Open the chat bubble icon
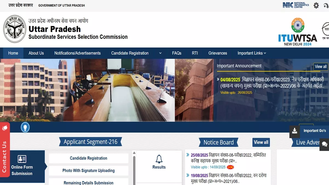Viewport: 329px width, 185px height. 324,144
